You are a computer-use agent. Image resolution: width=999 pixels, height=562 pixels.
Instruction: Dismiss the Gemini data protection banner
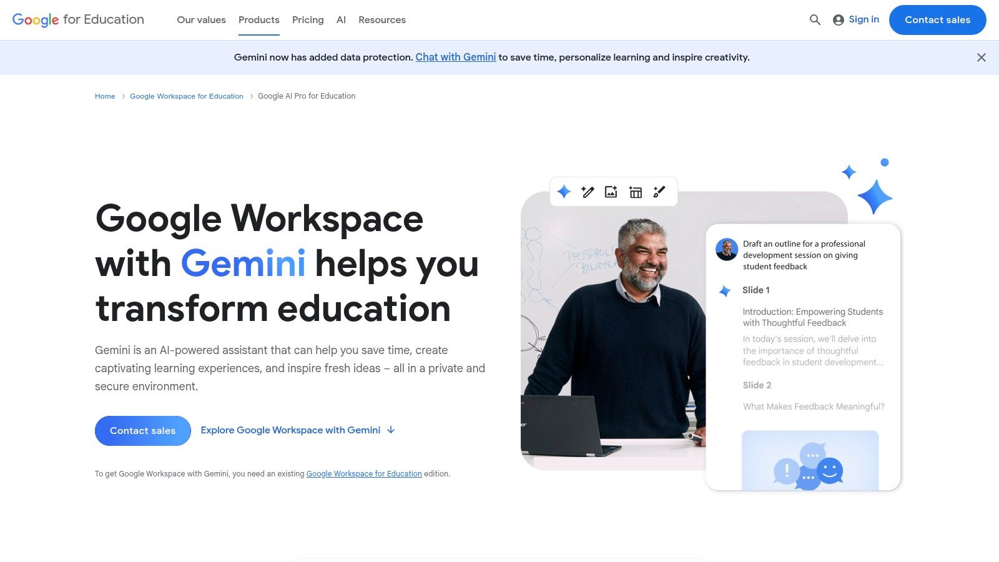981,57
